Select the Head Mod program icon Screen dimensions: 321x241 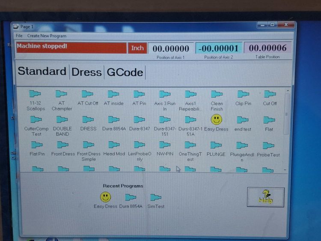tap(114, 146)
